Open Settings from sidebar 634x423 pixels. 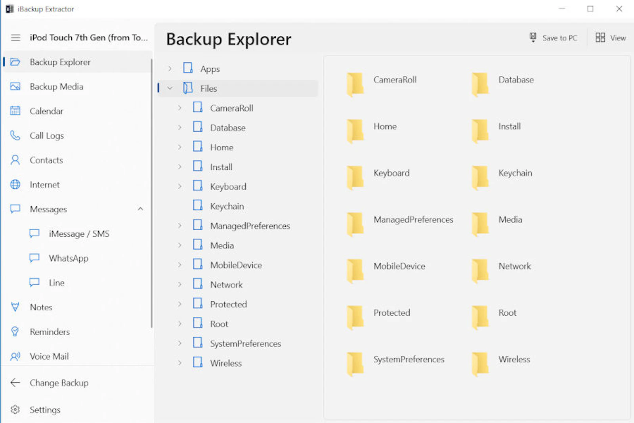point(77,410)
